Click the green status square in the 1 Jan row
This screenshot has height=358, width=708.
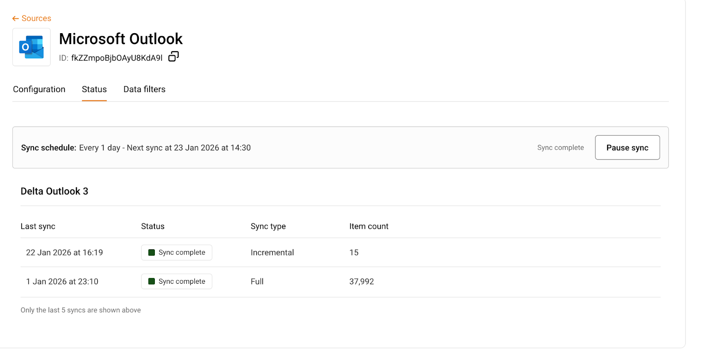[151, 282]
